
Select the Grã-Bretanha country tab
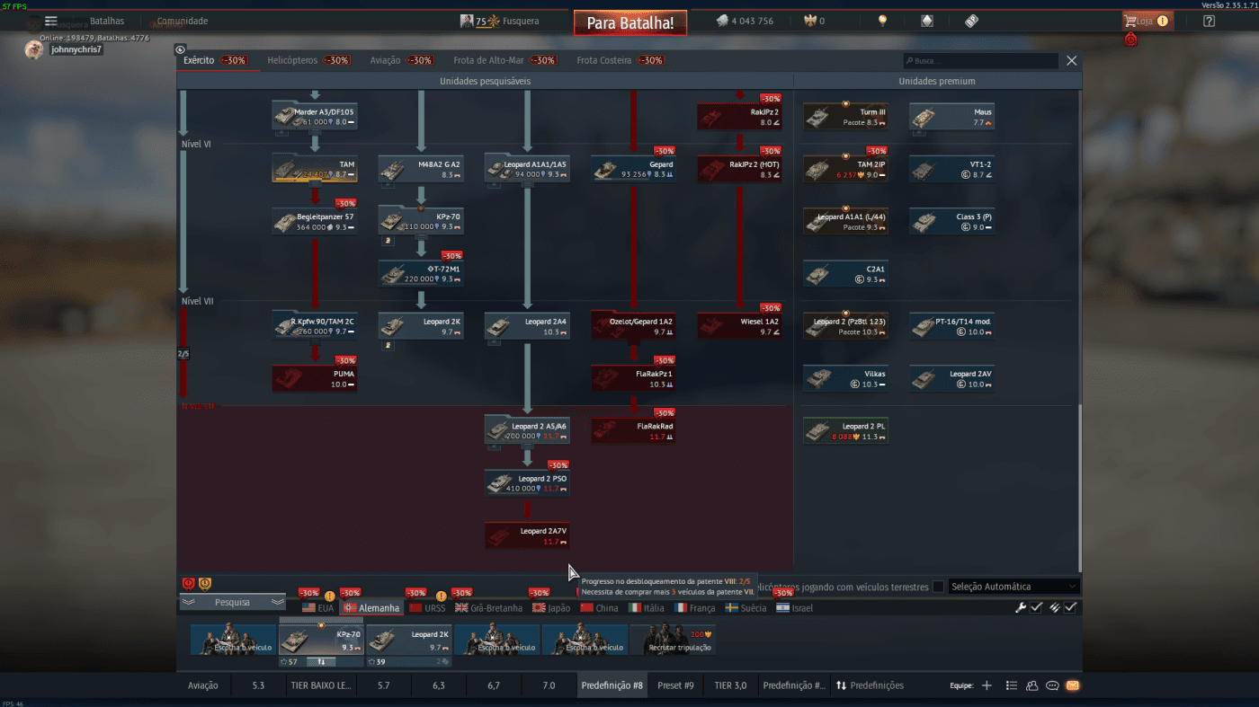coord(488,608)
